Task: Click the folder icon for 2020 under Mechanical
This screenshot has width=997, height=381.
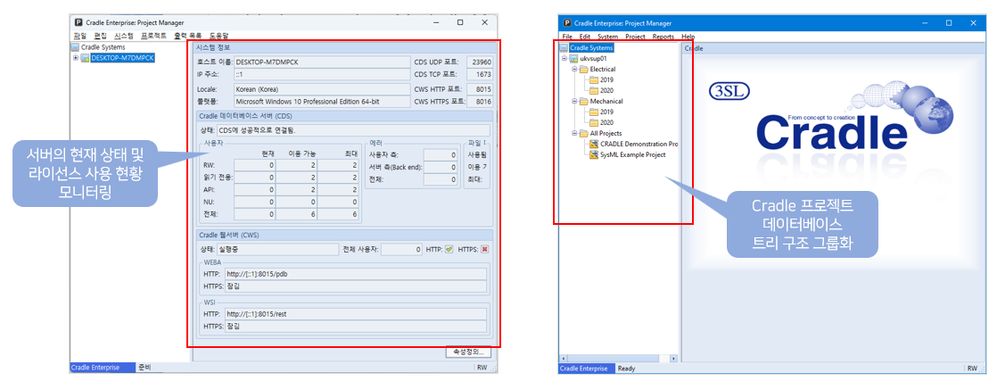Action: click(594, 122)
